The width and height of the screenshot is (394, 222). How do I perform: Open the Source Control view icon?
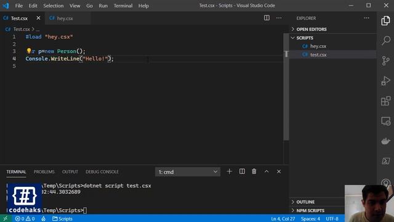[385, 60]
